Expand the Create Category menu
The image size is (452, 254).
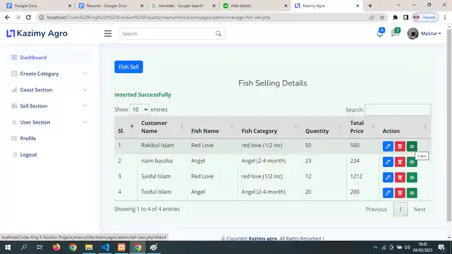tap(49, 73)
